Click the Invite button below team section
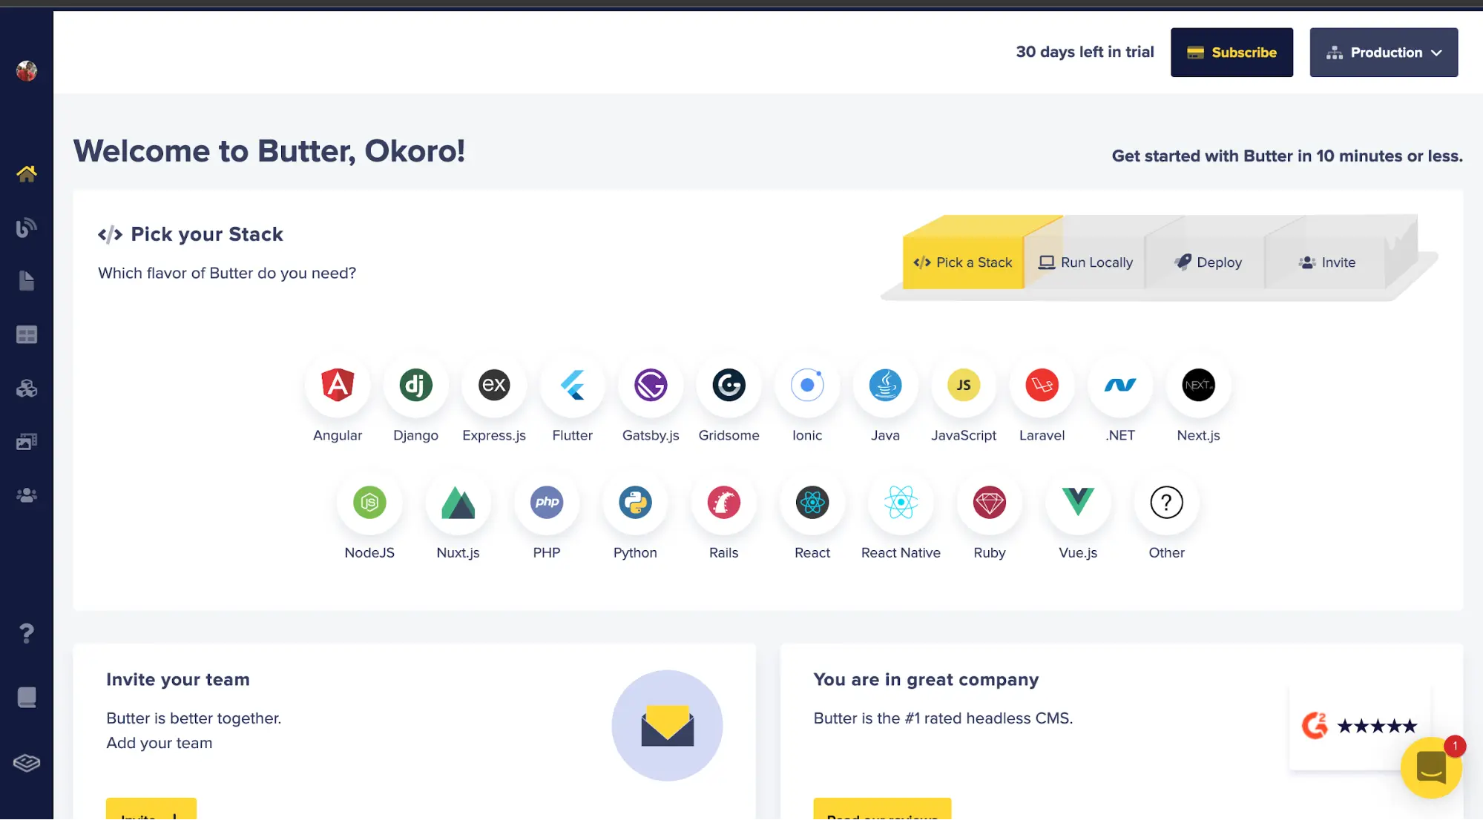 (x=151, y=812)
